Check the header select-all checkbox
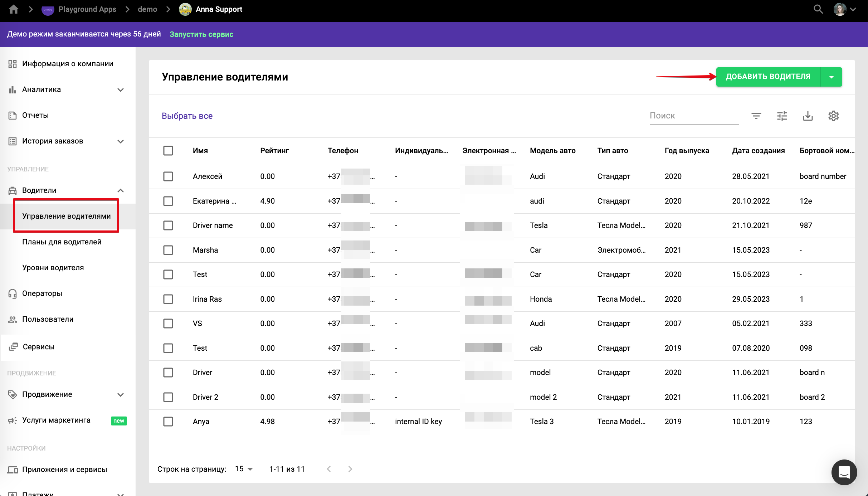 168,151
